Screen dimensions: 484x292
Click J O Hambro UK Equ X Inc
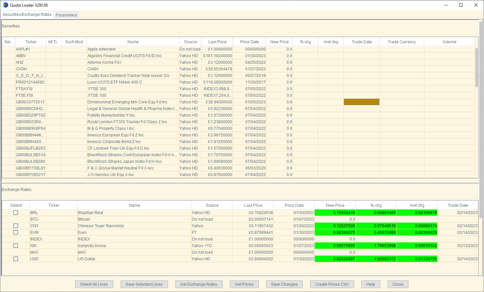133,175
